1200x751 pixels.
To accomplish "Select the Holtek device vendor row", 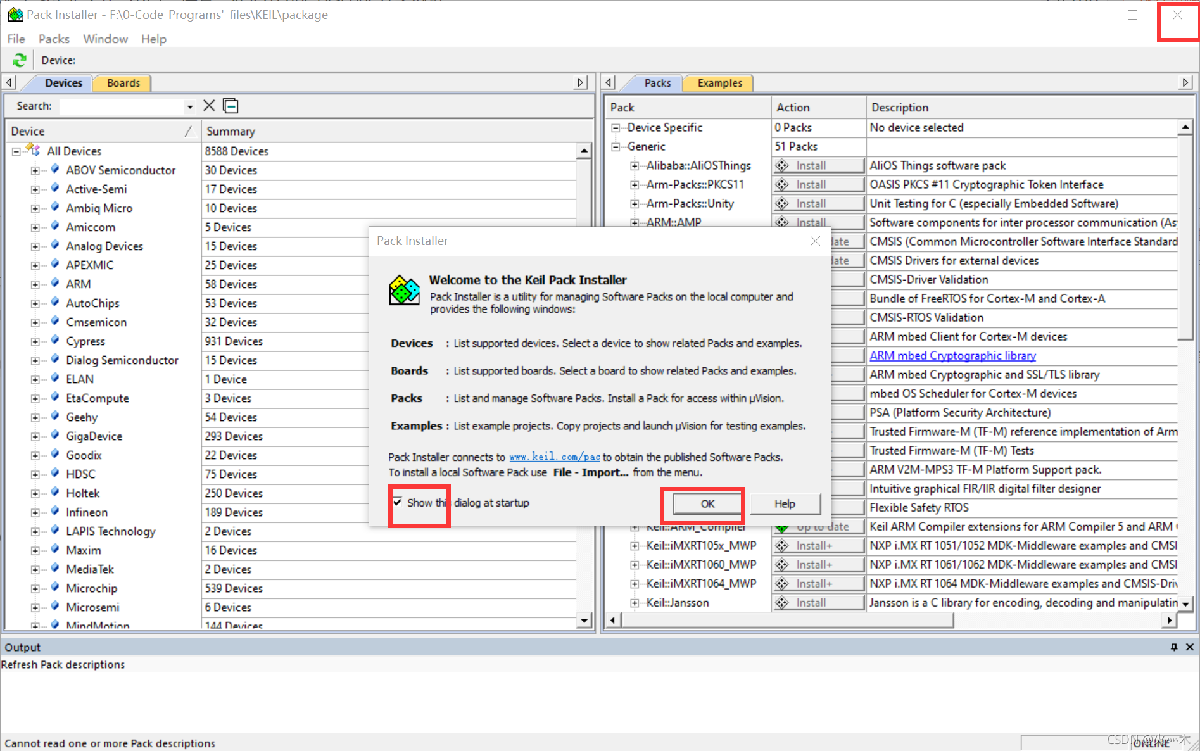I will [83, 493].
